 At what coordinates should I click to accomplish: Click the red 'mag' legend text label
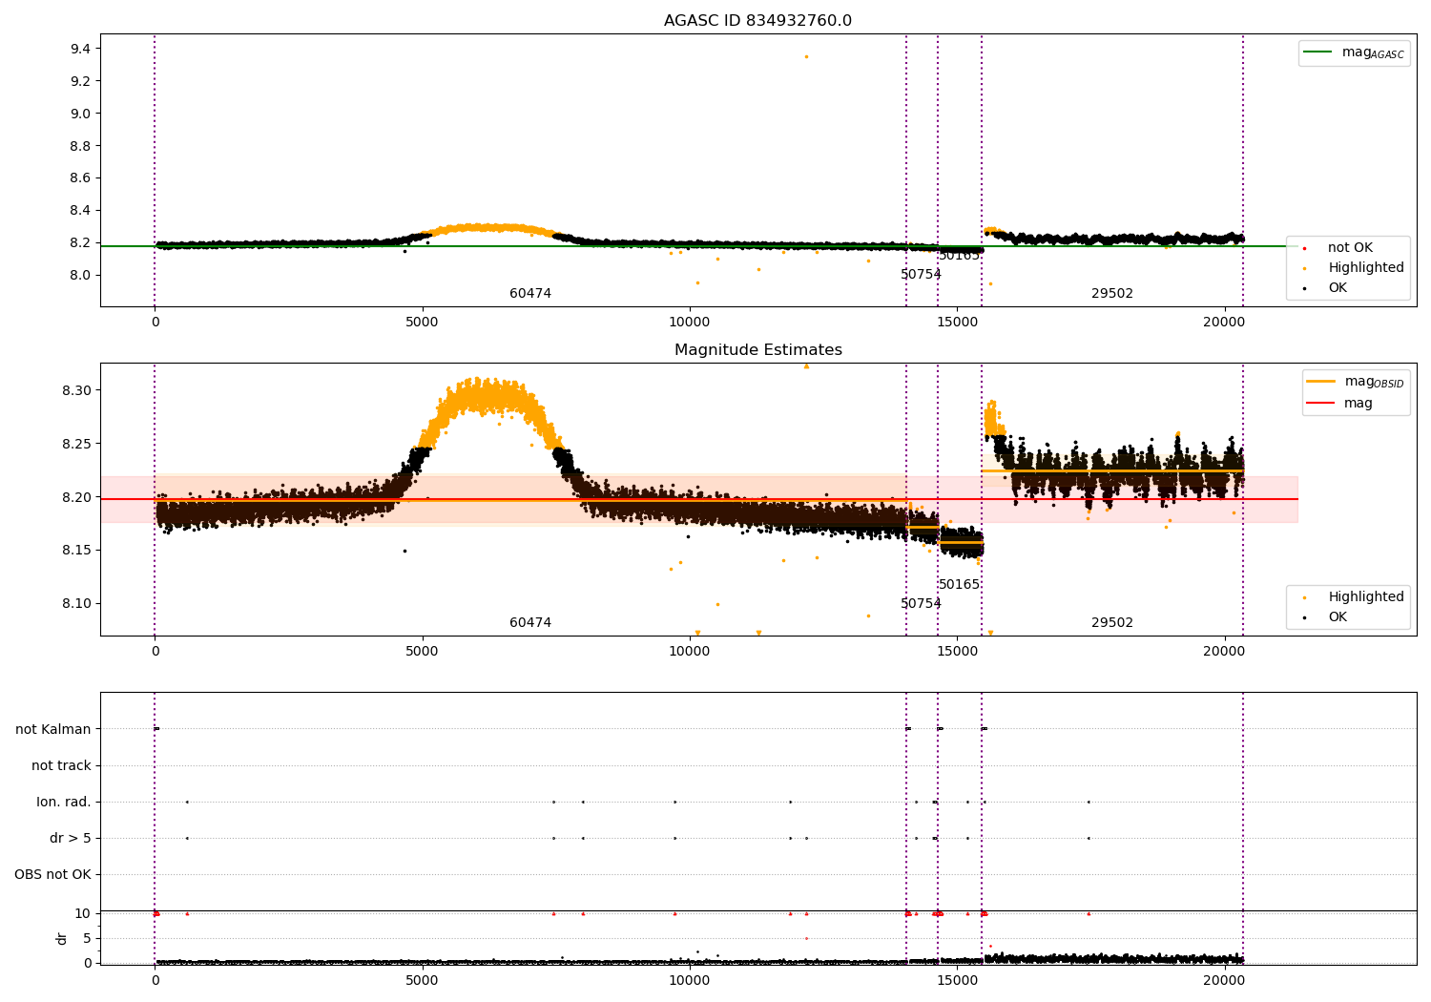(x=1358, y=403)
